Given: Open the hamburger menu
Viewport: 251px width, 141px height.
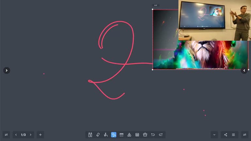Looking at the screenshot, I should click(233, 135).
